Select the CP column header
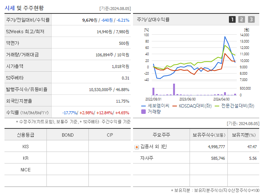263x196 pixels. (110, 135)
